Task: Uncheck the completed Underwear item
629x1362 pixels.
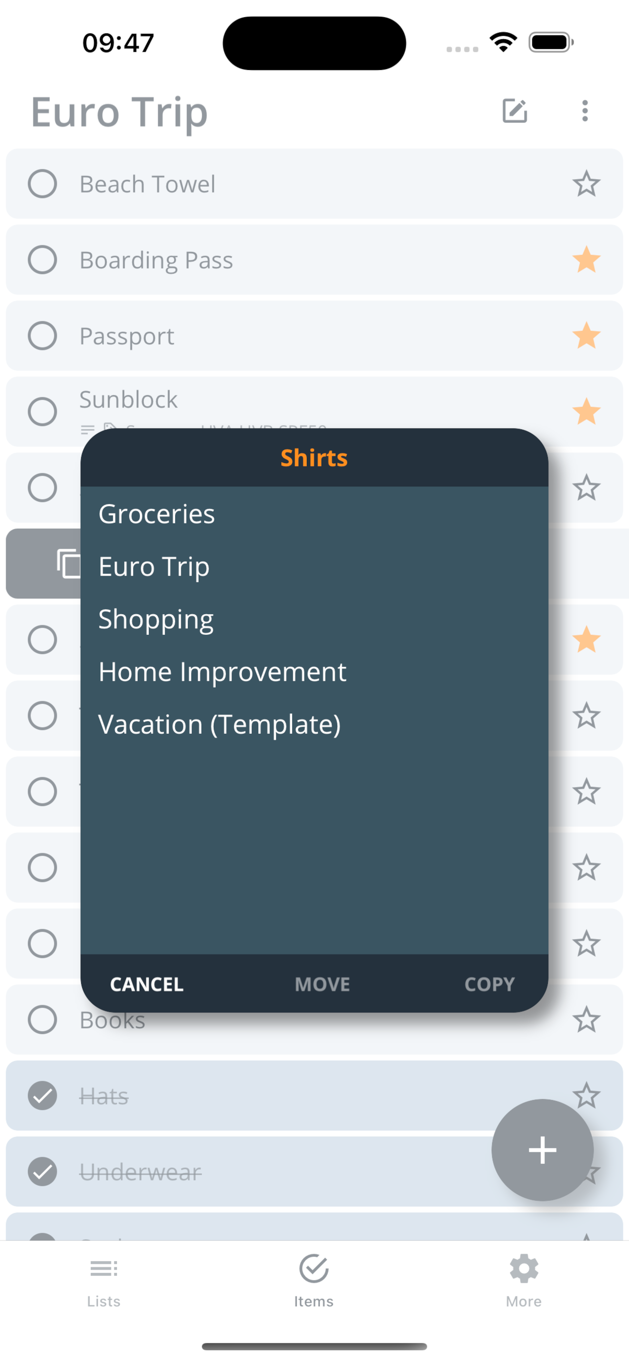Action: point(42,1171)
